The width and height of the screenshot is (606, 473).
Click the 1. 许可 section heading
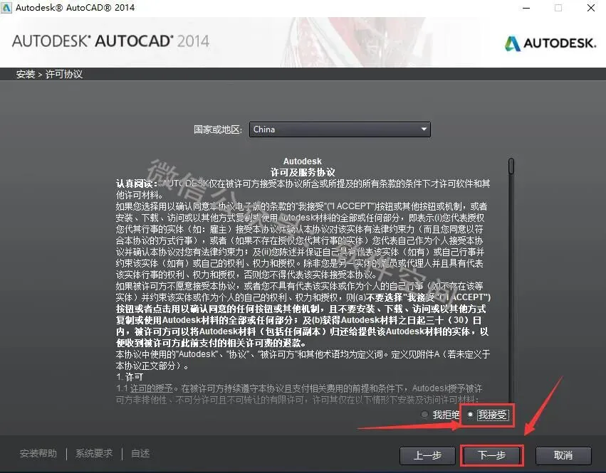pos(130,377)
